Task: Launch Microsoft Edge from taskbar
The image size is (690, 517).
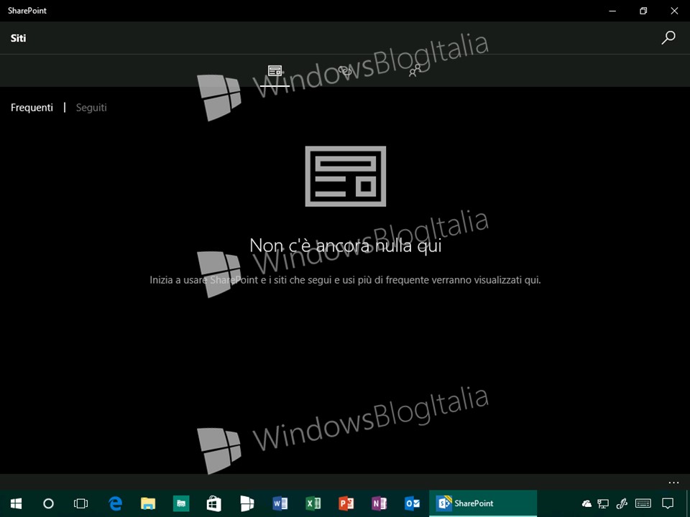Action: pos(115,503)
